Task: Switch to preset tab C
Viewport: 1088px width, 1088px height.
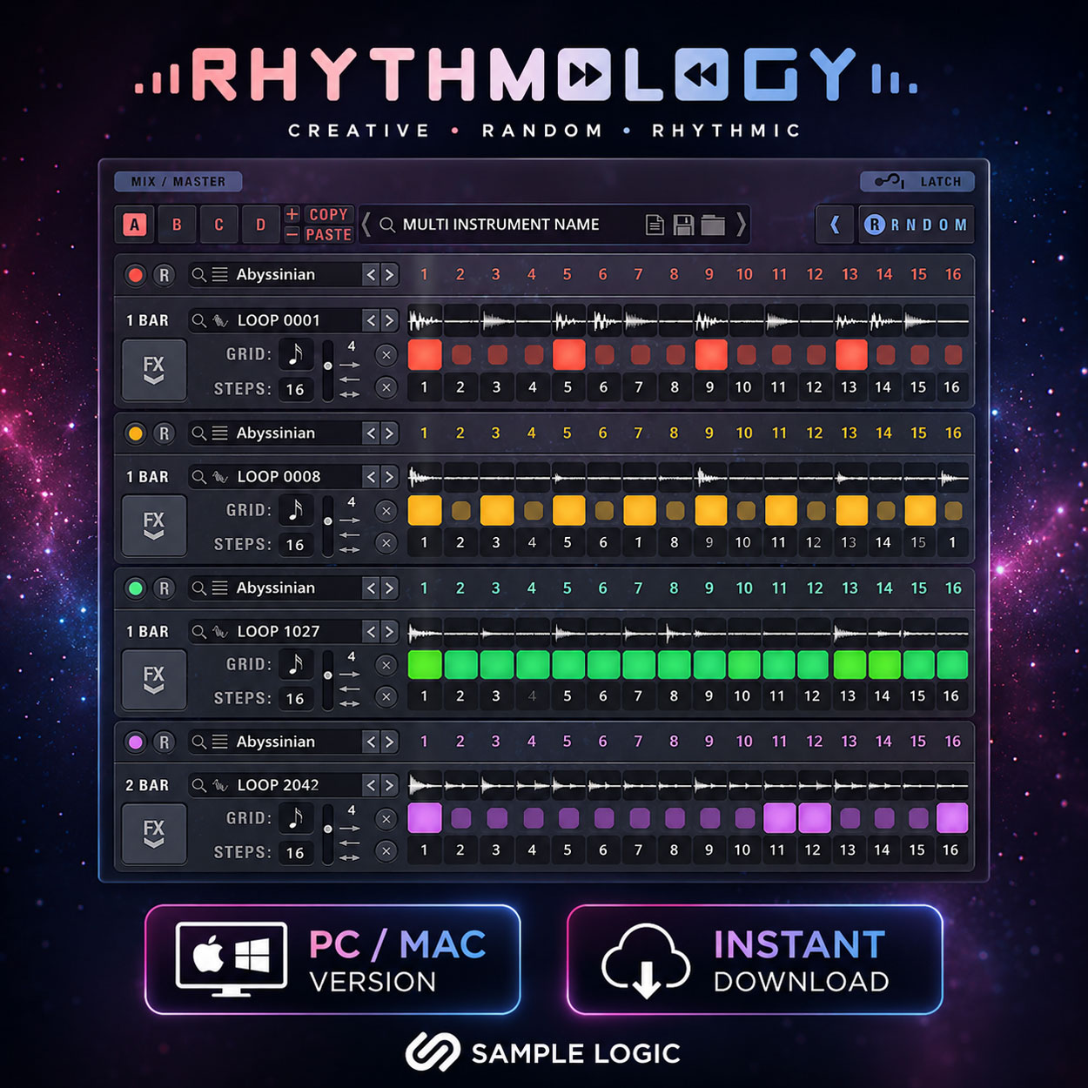Action: click(218, 225)
